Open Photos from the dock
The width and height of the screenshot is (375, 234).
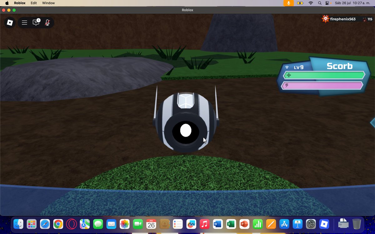tap(125, 224)
